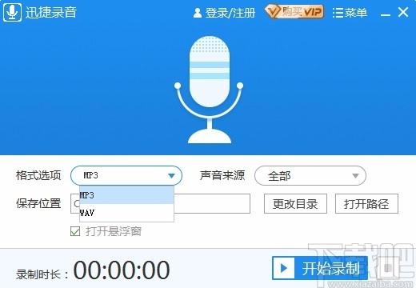Image resolution: width=416 pixels, height=288 pixels.
Task: Click the 声音来源 label
Action: (x=222, y=175)
